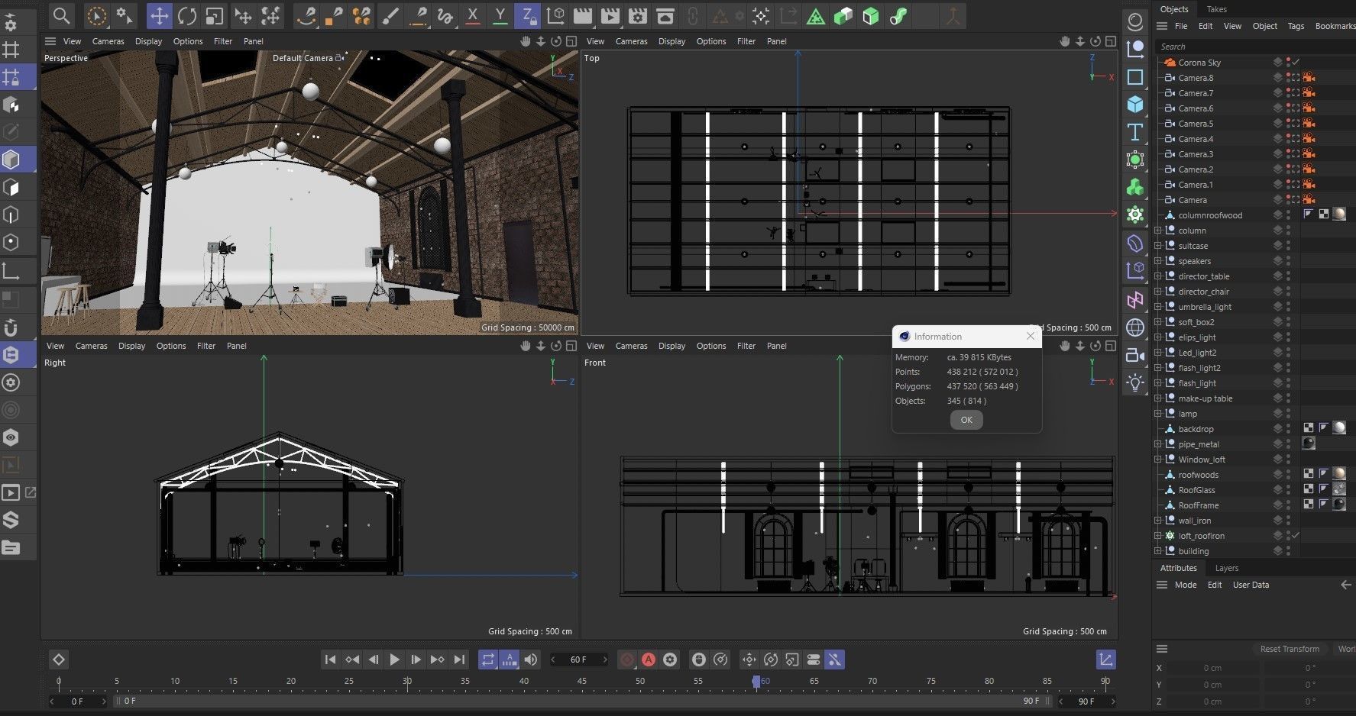The width and height of the screenshot is (1356, 716).
Task: Add a Text spline object
Action: [x=1135, y=132]
